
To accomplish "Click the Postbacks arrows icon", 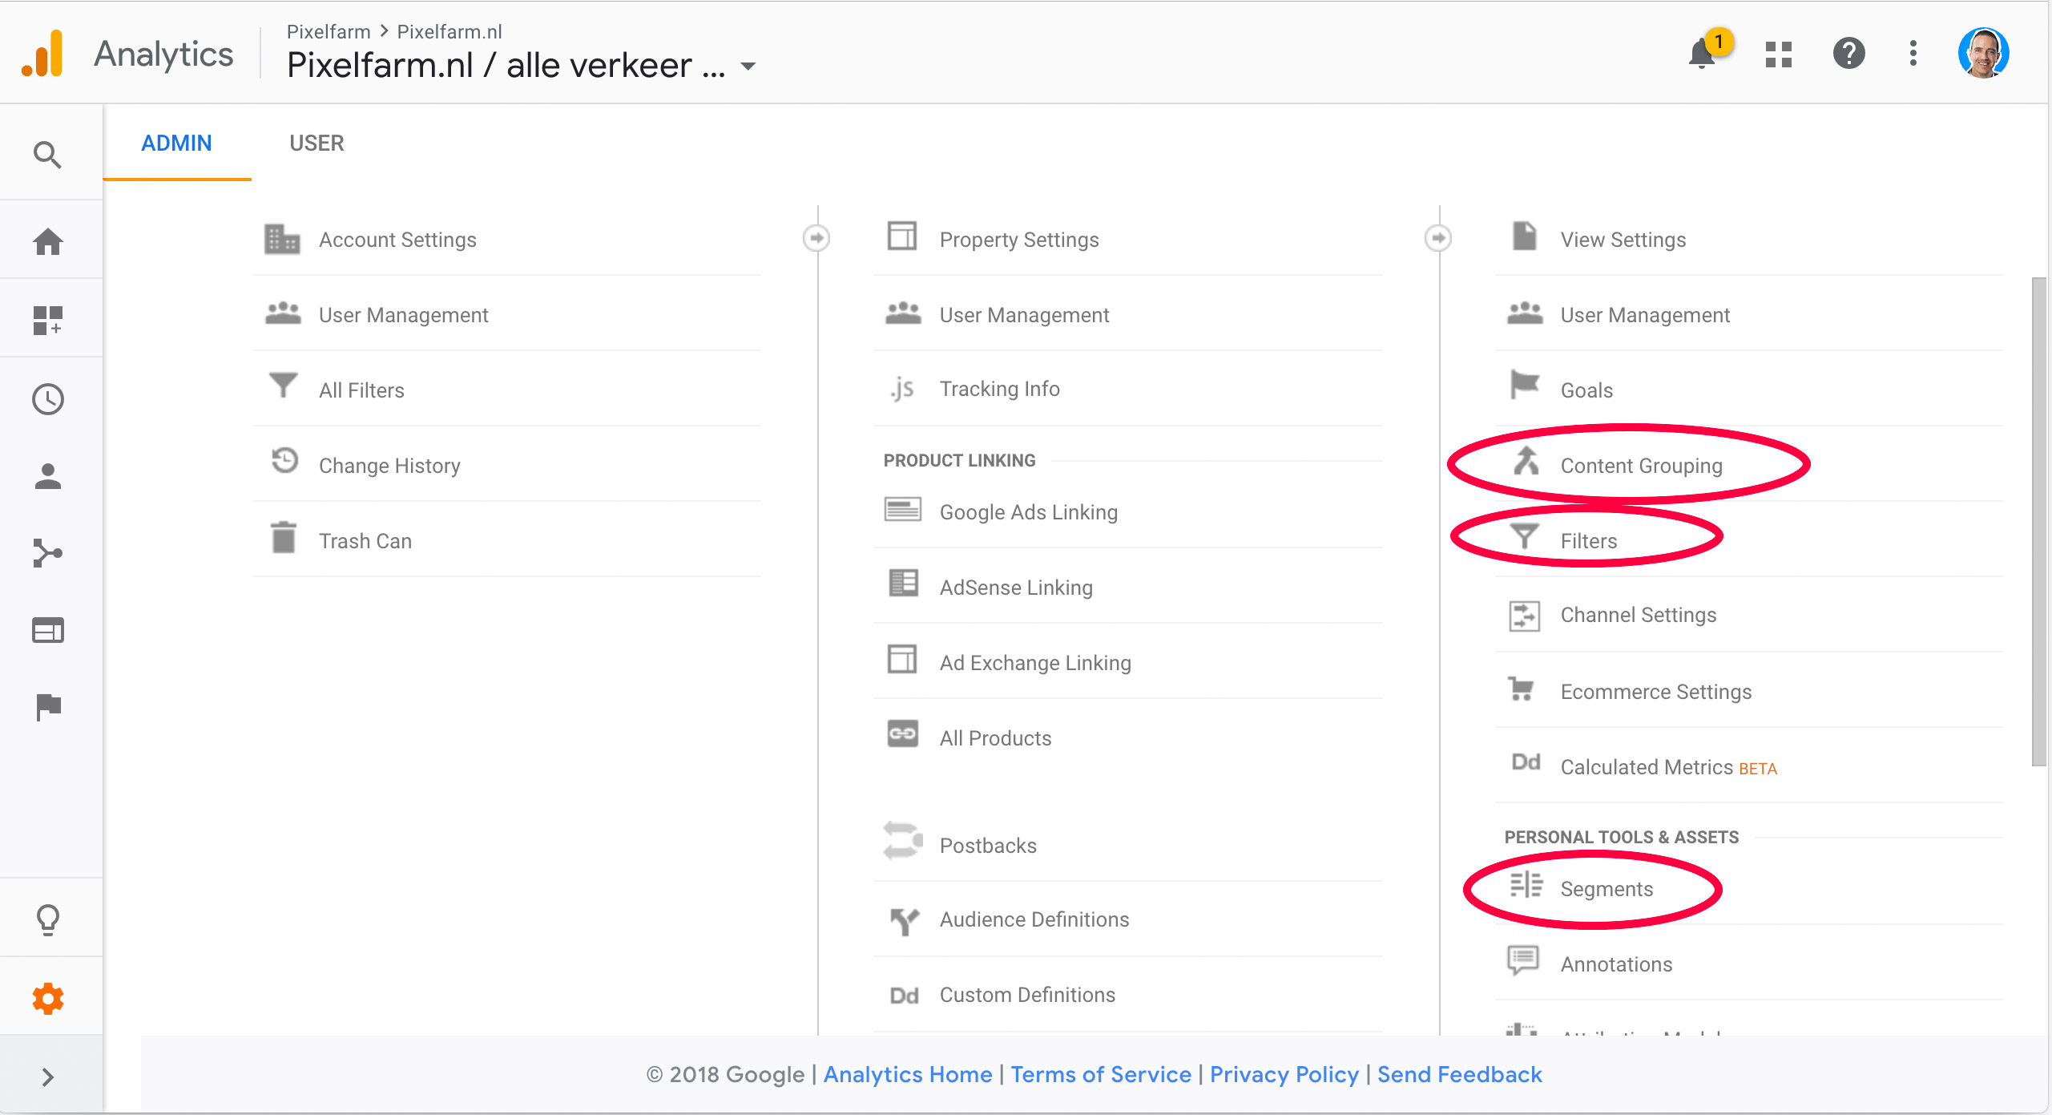I will [x=902, y=840].
